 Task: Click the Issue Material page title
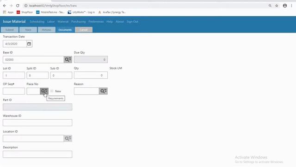point(14,21)
